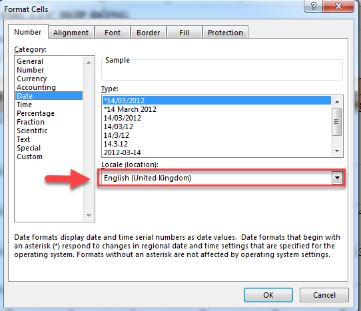This screenshot has width=361, height=311.
Task: Open English (United Kingdom) locale combo box
Action: point(222,178)
